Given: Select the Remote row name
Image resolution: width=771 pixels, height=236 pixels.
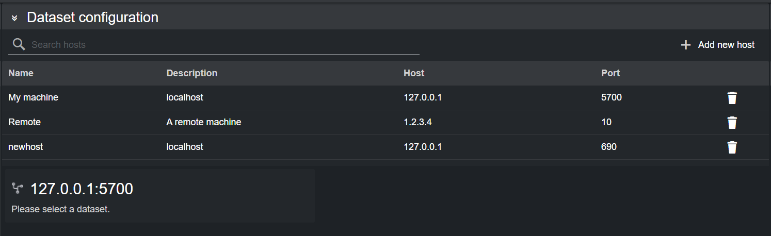Looking at the screenshot, I should tap(25, 122).
